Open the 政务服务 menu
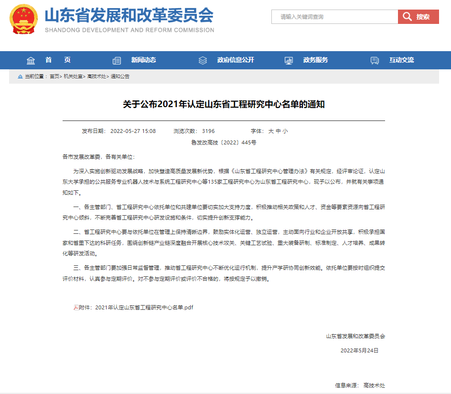 click(x=315, y=60)
